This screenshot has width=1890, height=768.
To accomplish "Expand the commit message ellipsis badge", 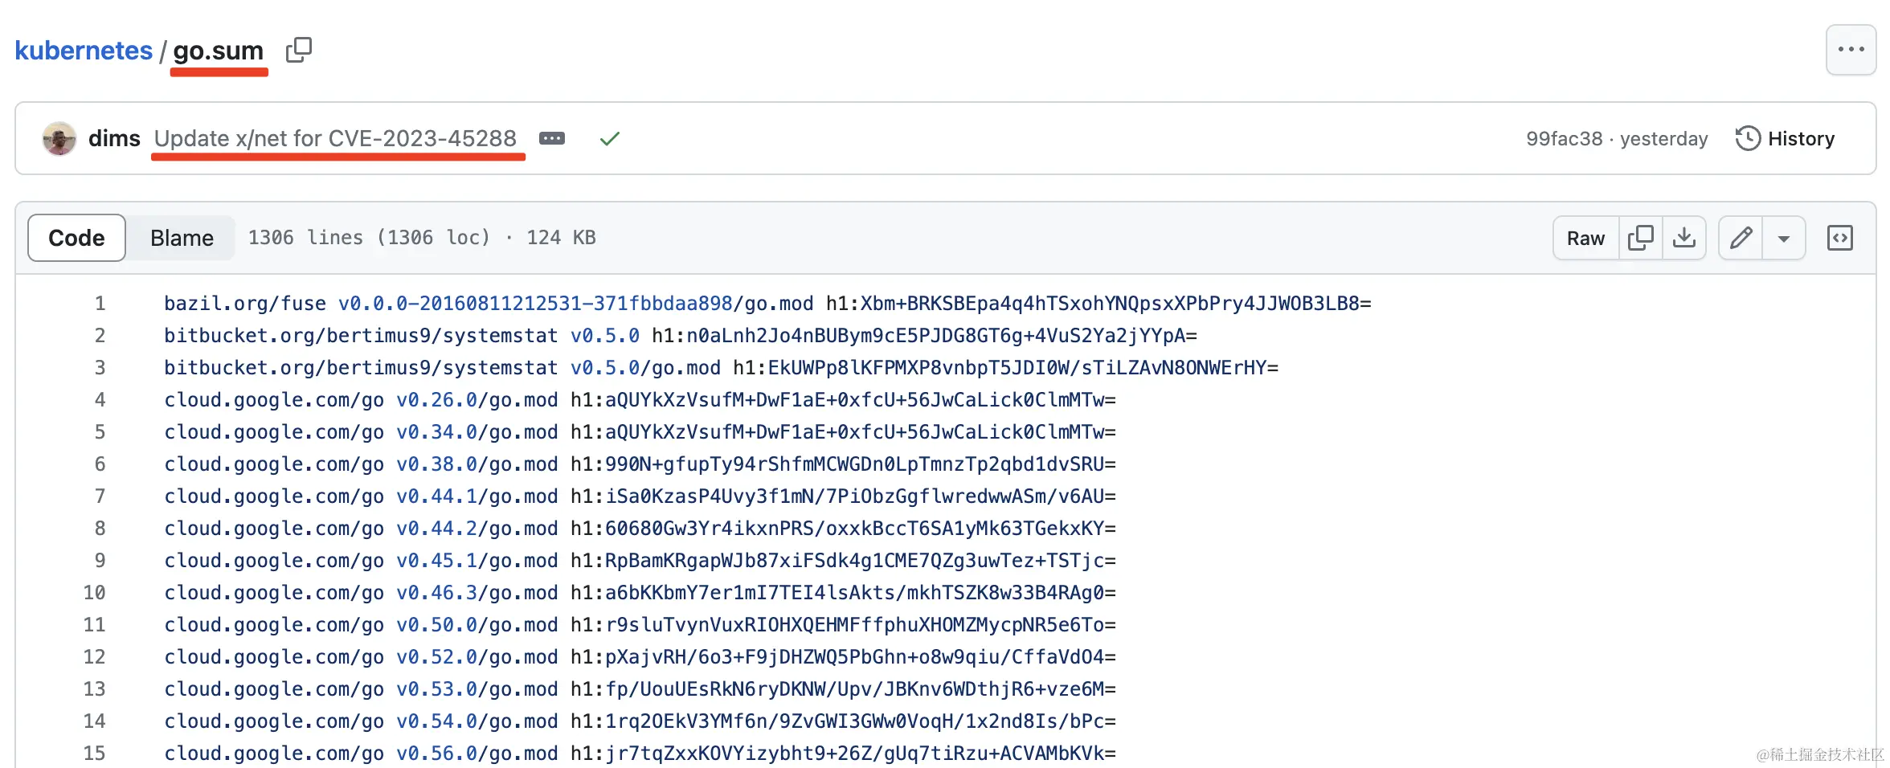I will pos(551,138).
